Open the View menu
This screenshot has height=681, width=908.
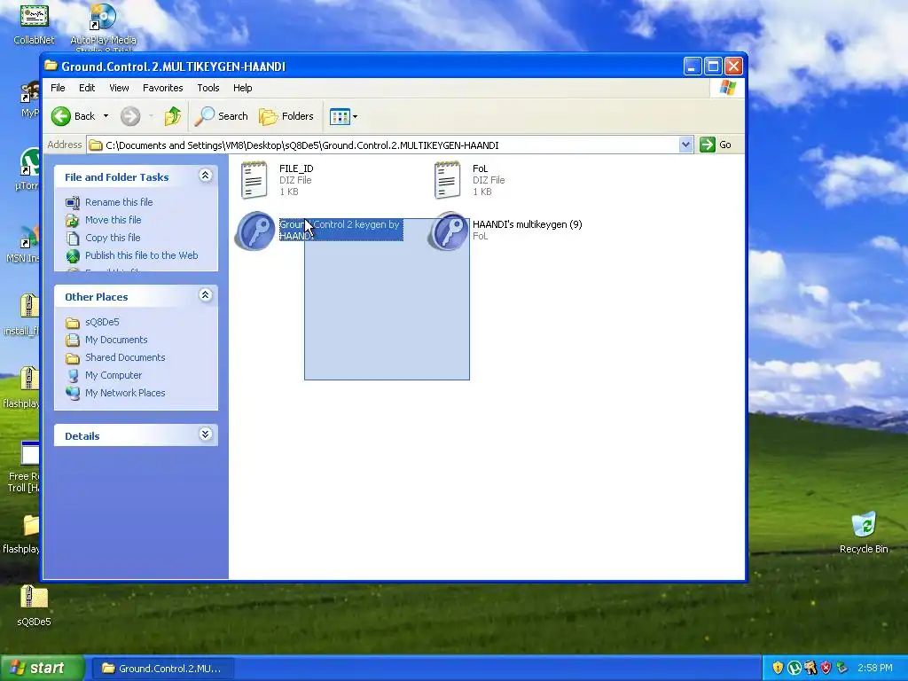[119, 88]
